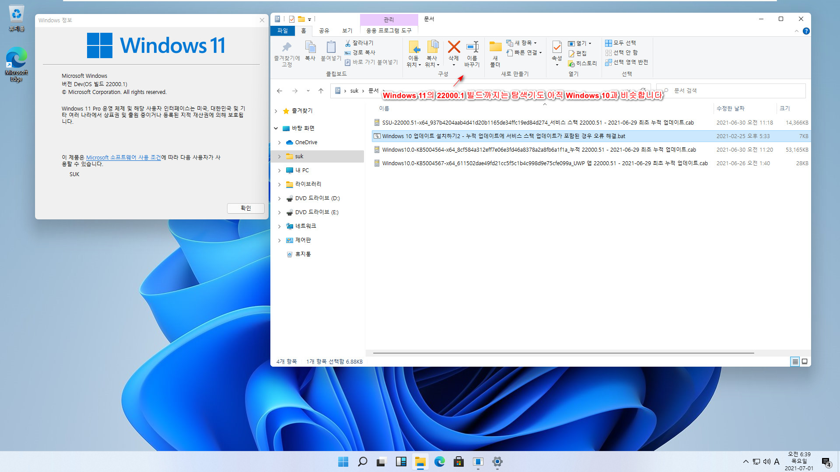The image size is (840, 472).
Task: Click the New folder (새 폴더) icon
Action: (495, 47)
